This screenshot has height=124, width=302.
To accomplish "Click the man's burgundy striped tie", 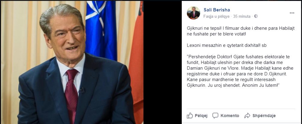I will (x=71, y=94).
